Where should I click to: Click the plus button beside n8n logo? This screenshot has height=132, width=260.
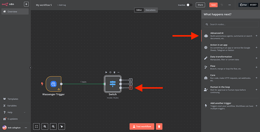26,5
